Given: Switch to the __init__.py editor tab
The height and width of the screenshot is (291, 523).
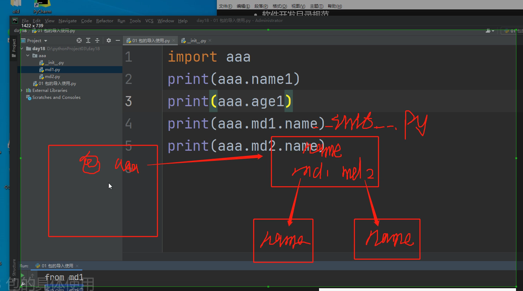Looking at the screenshot, I should (x=196, y=41).
